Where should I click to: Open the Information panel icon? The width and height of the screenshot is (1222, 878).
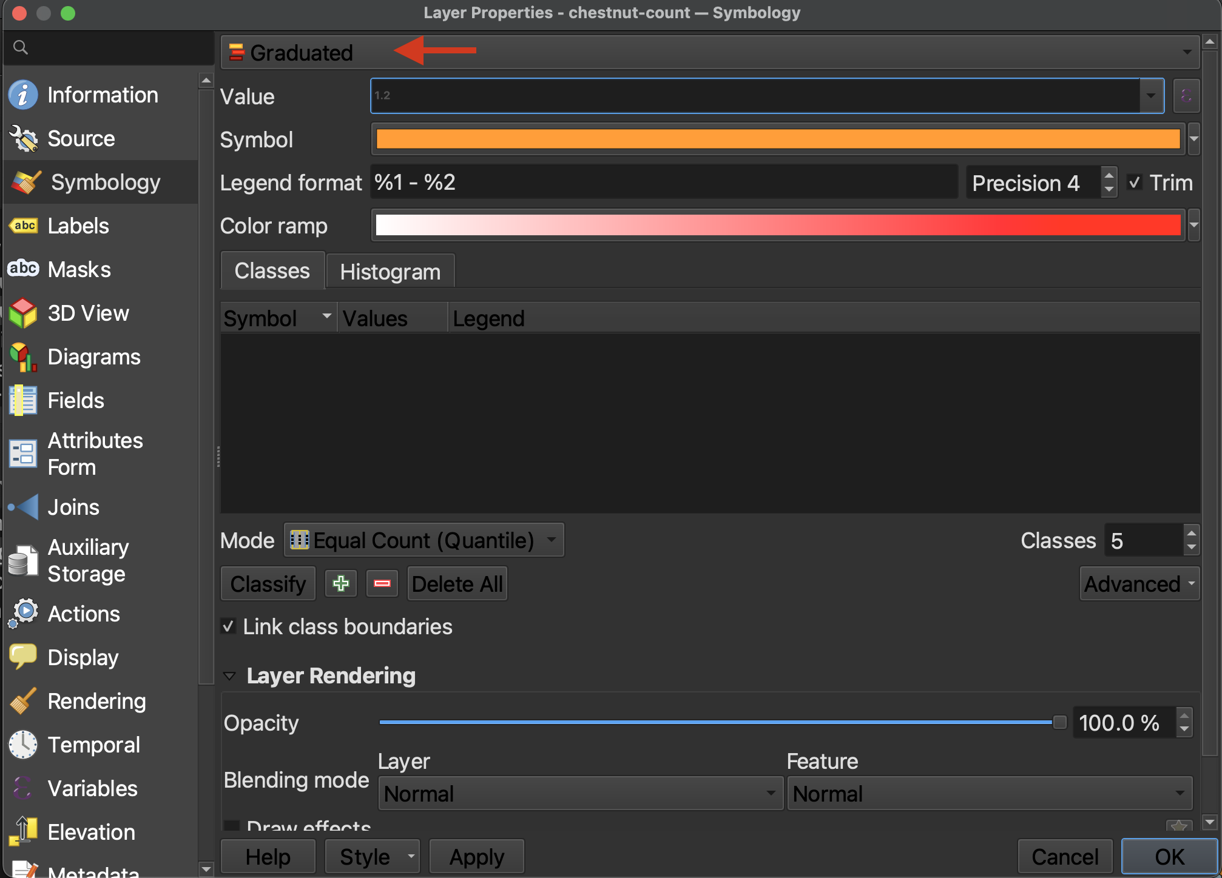point(23,95)
